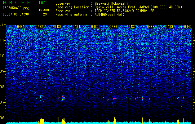195x124 pixels.
Task: Click the 0435 time marker
Action: pyautogui.click(x=95, y=27)
